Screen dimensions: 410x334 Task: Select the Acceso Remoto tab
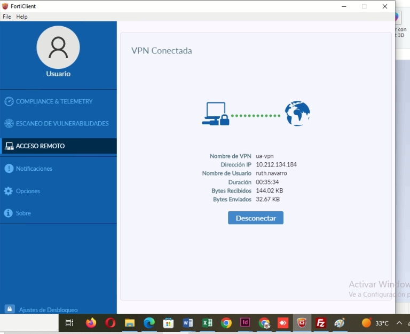pos(58,146)
